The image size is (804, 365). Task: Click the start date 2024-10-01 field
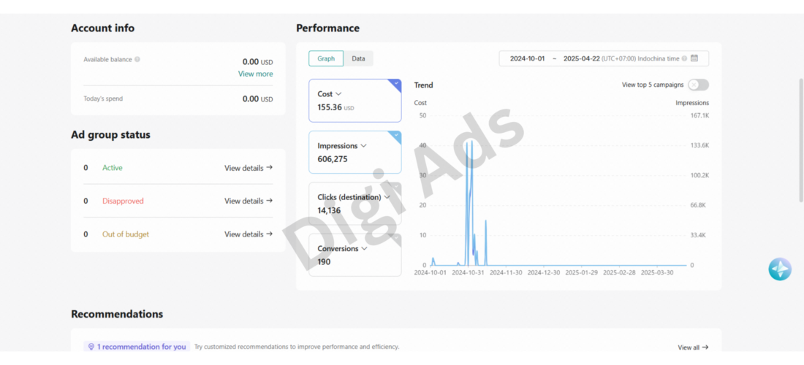527,58
